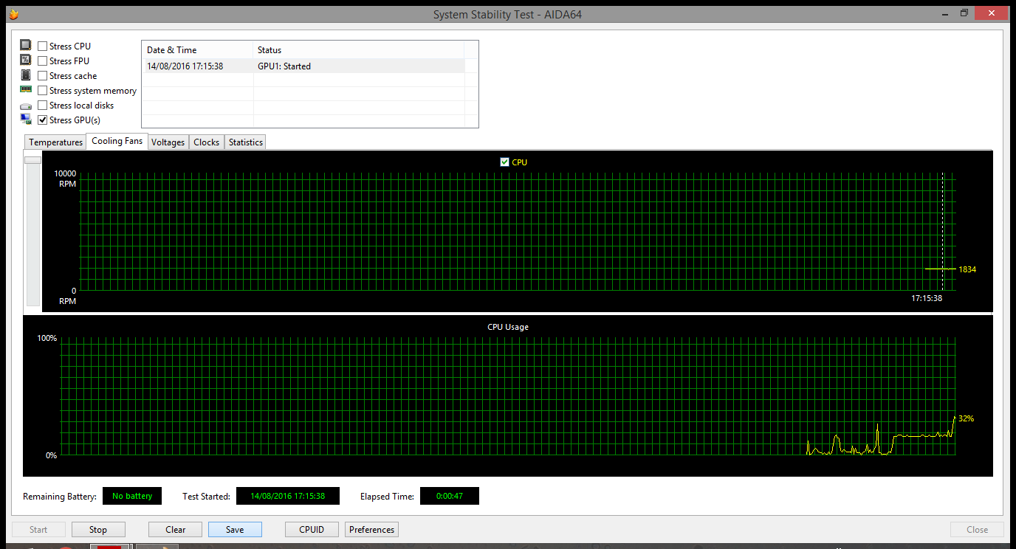Toggle the CPU fan graph legend checkbox
The height and width of the screenshot is (549, 1016).
click(505, 162)
